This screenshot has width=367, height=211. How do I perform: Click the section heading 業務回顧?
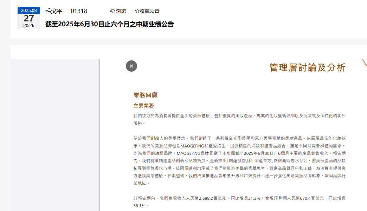click(x=146, y=95)
